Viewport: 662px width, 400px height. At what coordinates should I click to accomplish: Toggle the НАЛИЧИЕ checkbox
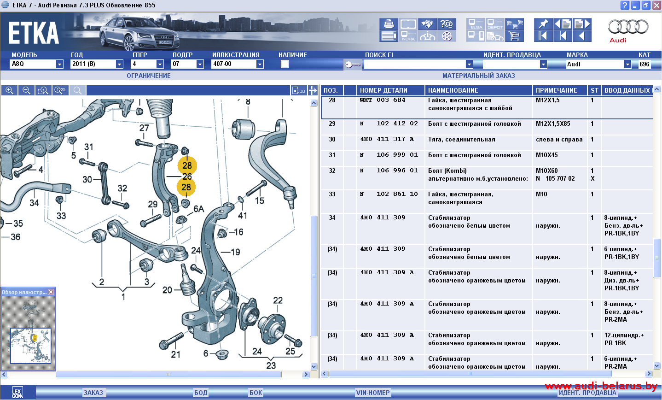[285, 64]
